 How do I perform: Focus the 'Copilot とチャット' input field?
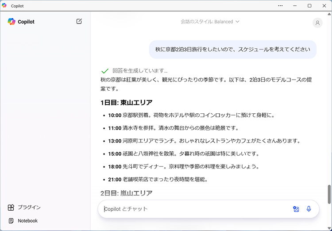pyautogui.click(x=195, y=209)
